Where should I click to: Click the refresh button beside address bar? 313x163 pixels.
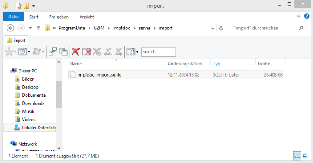pyautogui.click(x=221, y=28)
